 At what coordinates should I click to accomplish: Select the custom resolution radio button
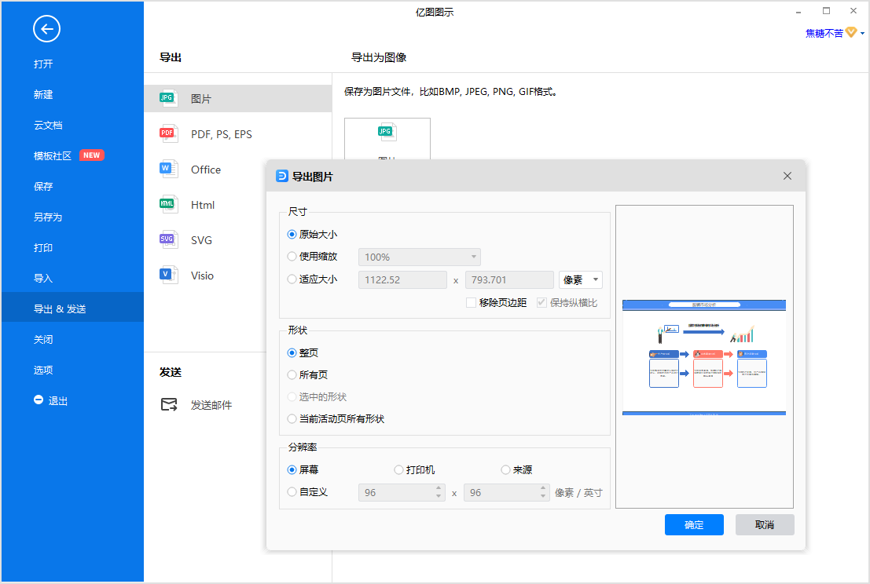292,492
